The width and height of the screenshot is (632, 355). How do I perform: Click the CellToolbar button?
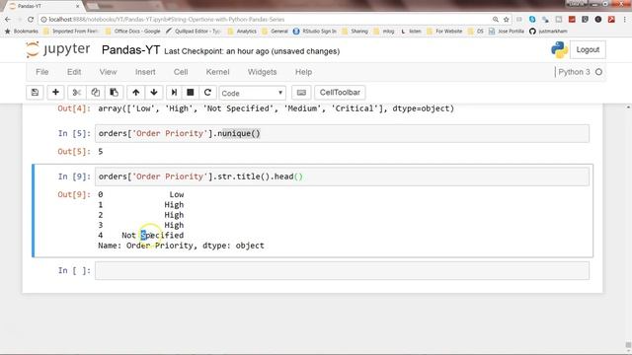pyautogui.click(x=340, y=93)
